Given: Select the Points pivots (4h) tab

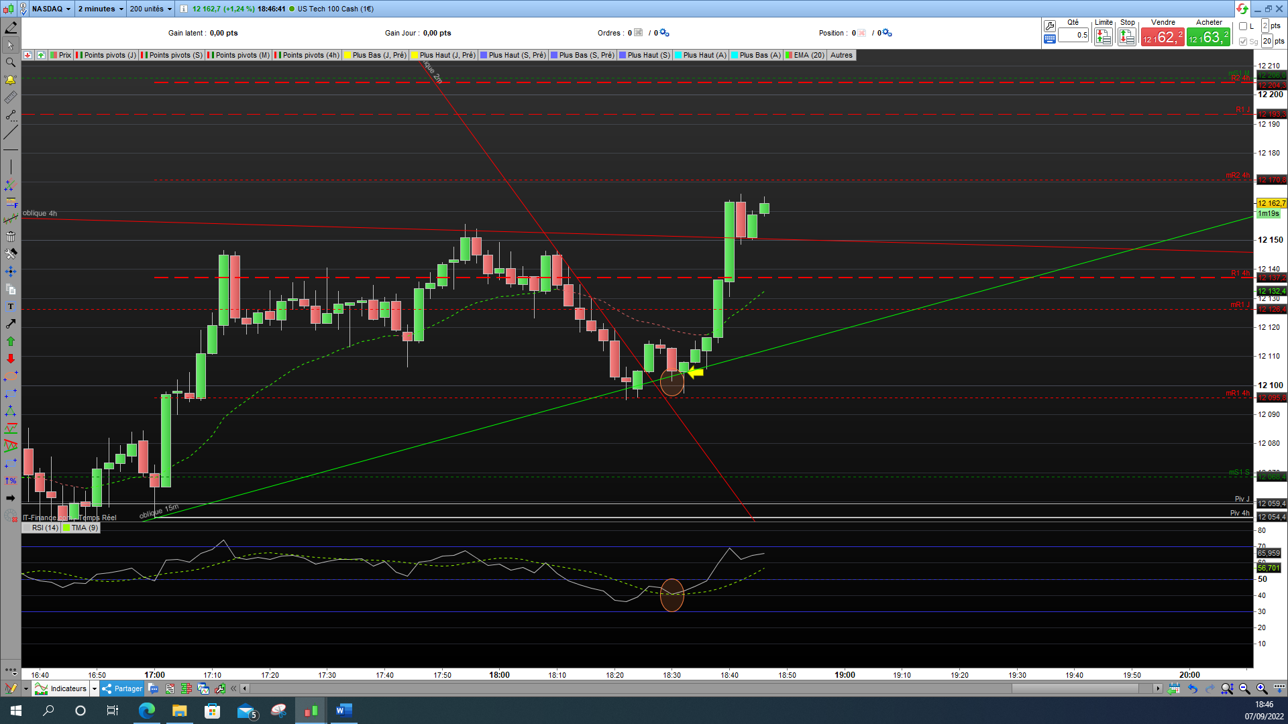Looking at the screenshot, I should (x=307, y=56).
